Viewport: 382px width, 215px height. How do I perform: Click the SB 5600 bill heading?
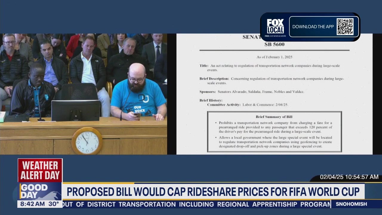click(x=274, y=44)
